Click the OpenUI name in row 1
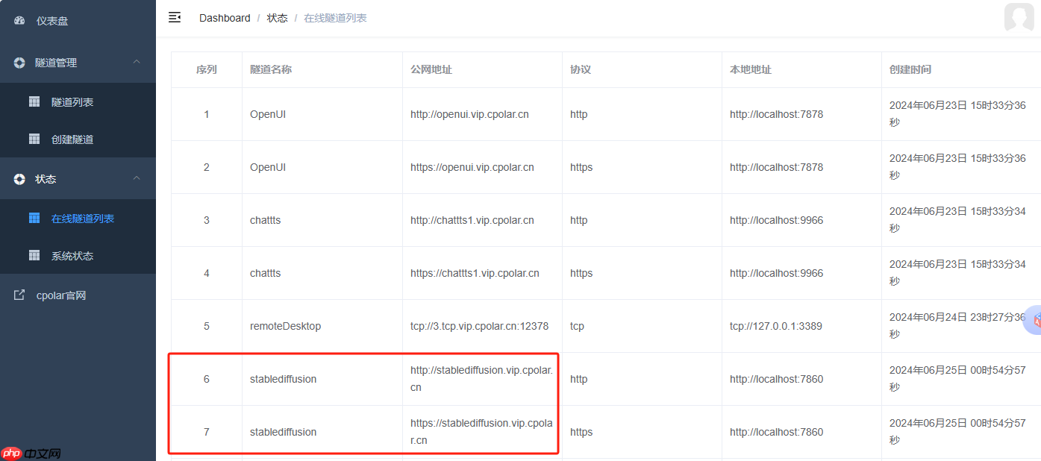Viewport: 1041px width, 461px height. pyautogui.click(x=268, y=114)
